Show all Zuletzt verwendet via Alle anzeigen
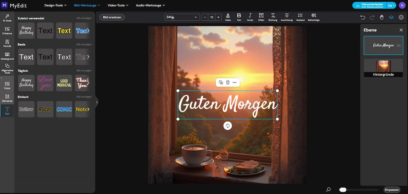This screenshot has width=408, height=194. (84, 18)
